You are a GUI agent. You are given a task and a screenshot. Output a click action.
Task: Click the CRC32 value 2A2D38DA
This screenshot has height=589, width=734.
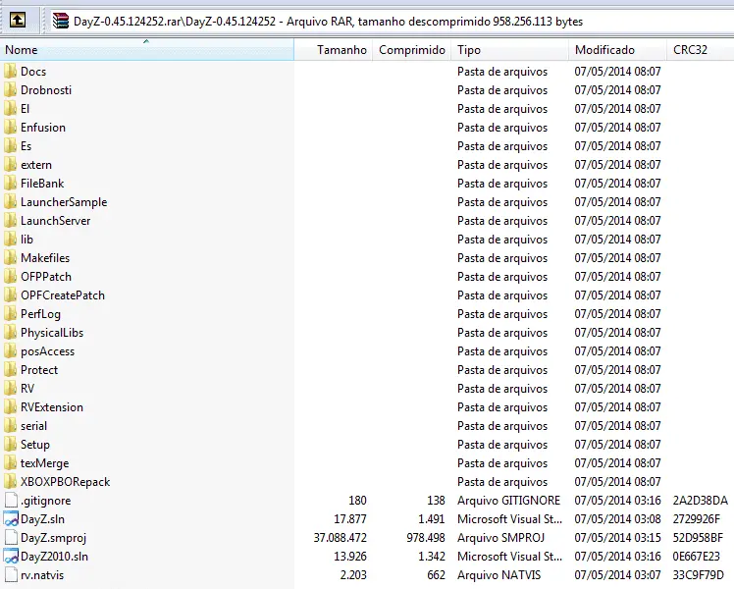(x=701, y=501)
